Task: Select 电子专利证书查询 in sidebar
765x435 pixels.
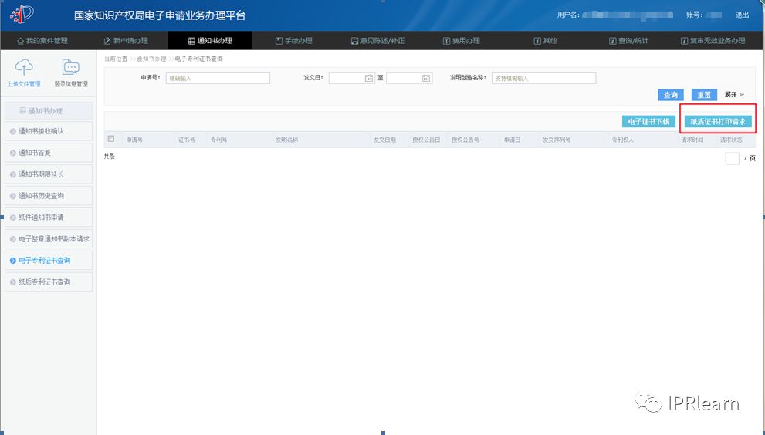Action: tap(49, 260)
